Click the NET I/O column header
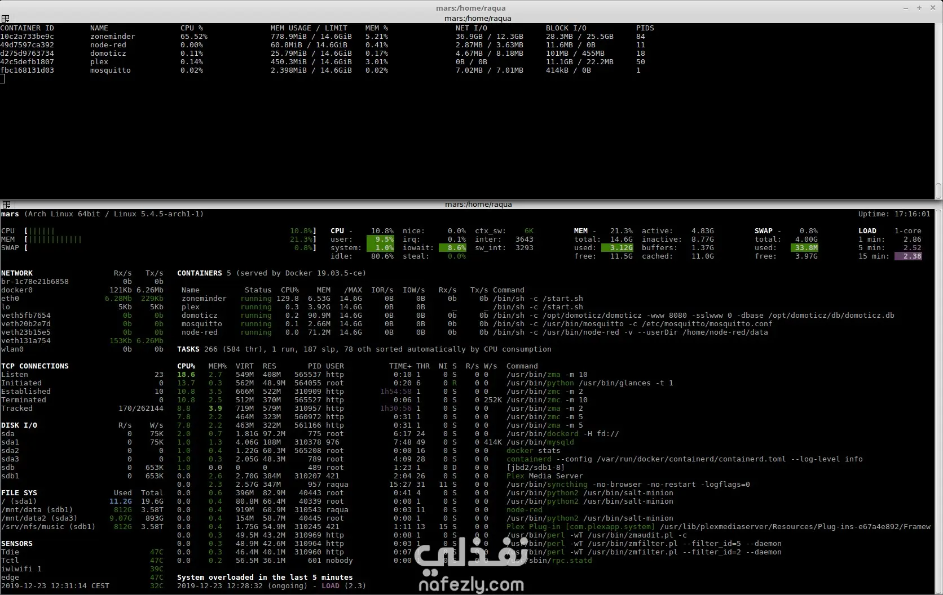Viewport: 943px width, 595px height. 472,28
